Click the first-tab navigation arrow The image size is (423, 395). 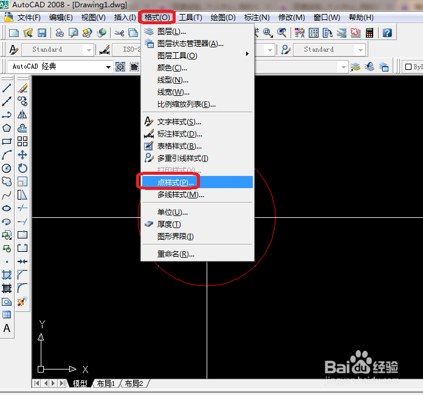tap(37, 383)
